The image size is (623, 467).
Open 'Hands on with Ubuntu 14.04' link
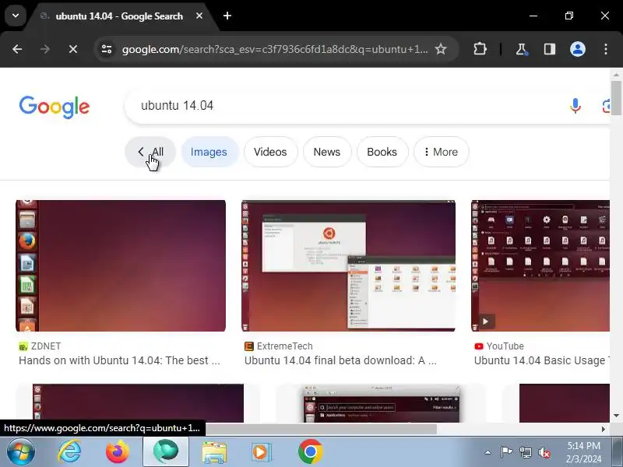click(119, 360)
